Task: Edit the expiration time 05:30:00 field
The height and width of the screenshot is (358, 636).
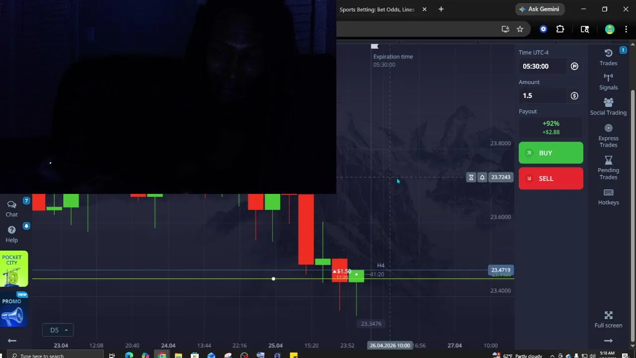Action: tap(544, 66)
